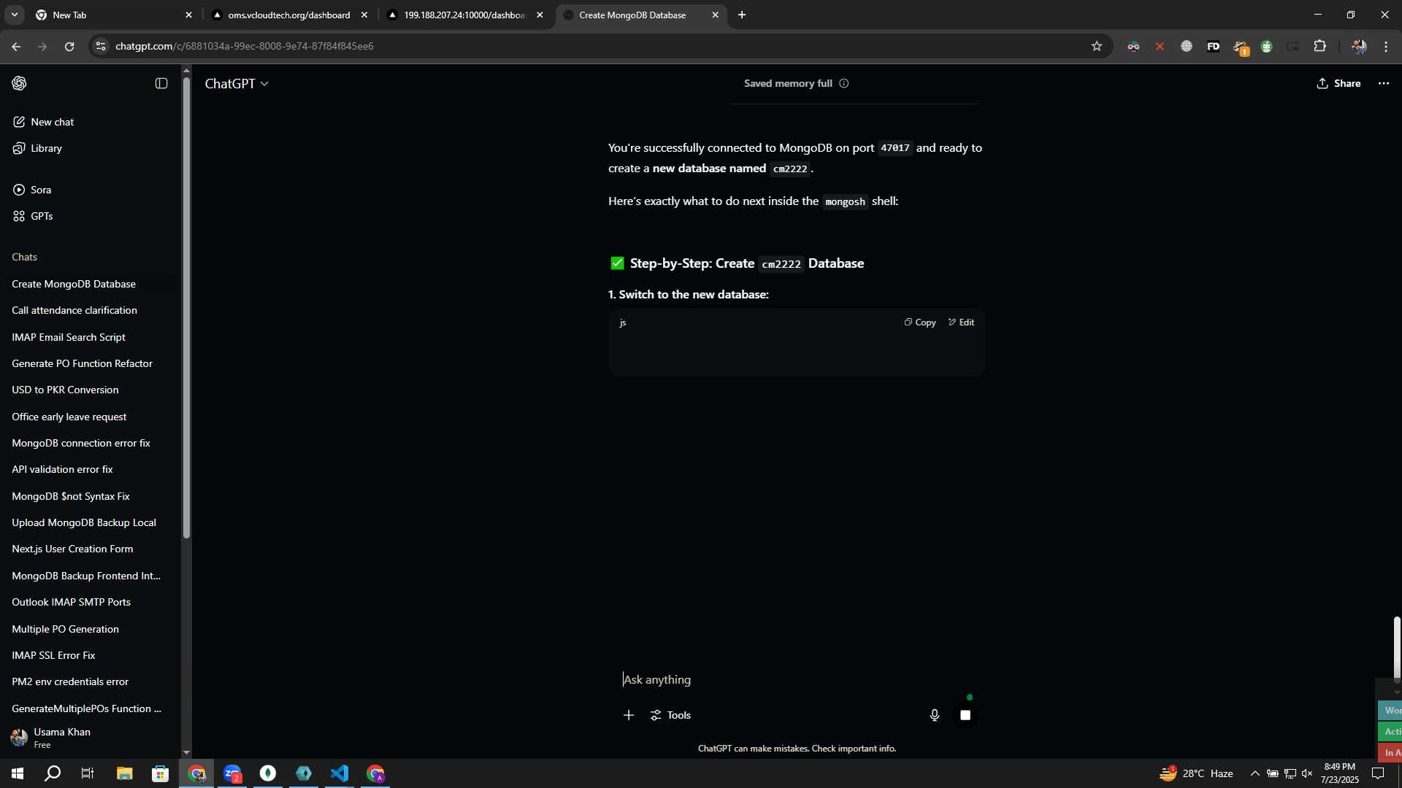This screenshot has height=788, width=1402.
Task: Open the three-dot conversation options menu
Action: tap(1384, 83)
